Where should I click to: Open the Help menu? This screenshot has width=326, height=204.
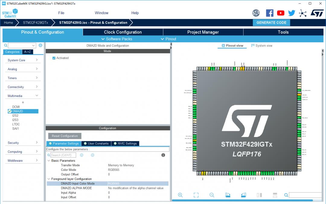pos(135,13)
